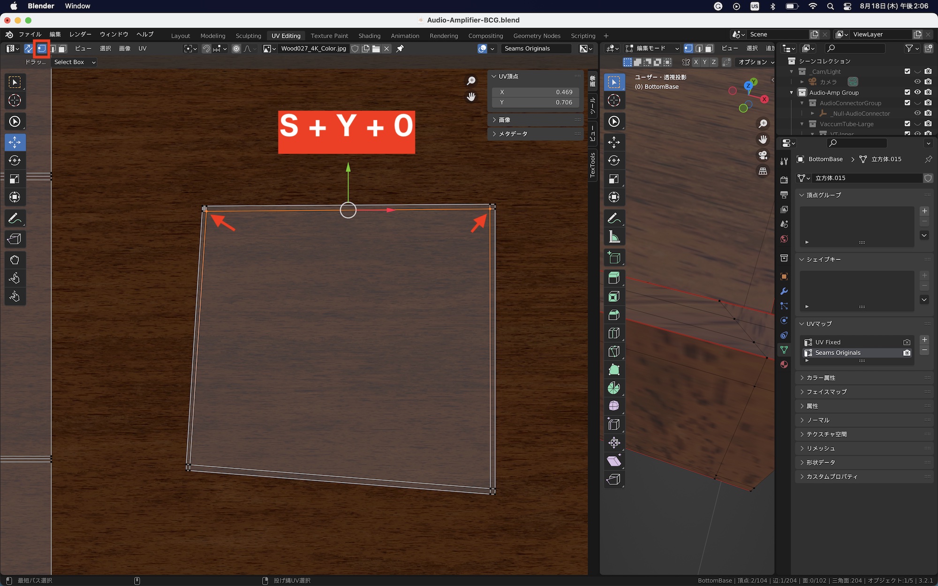Set Seams Originals as active render UV
938x586 pixels.
(907, 353)
